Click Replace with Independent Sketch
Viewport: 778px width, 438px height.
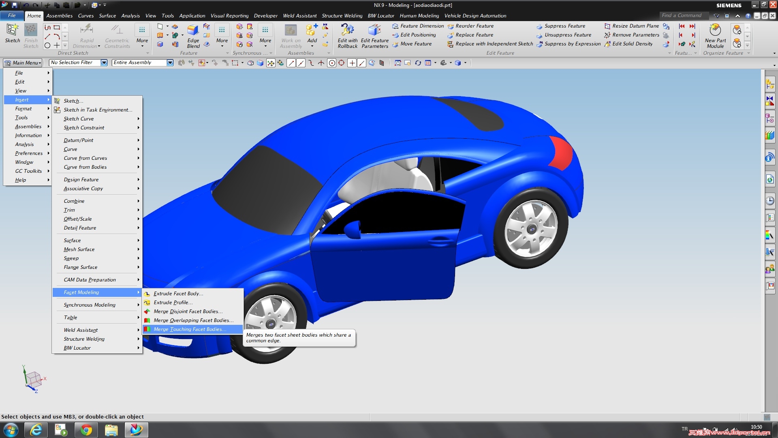click(x=490, y=44)
